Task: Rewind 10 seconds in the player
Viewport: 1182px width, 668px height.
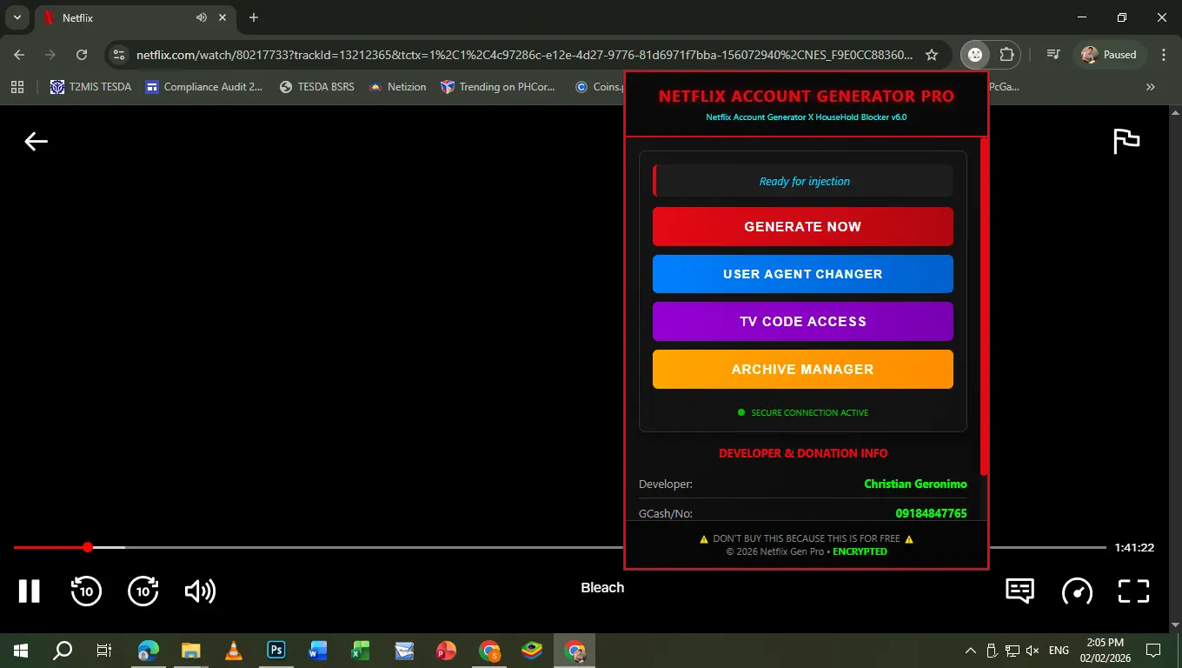Action: (86, 591)
